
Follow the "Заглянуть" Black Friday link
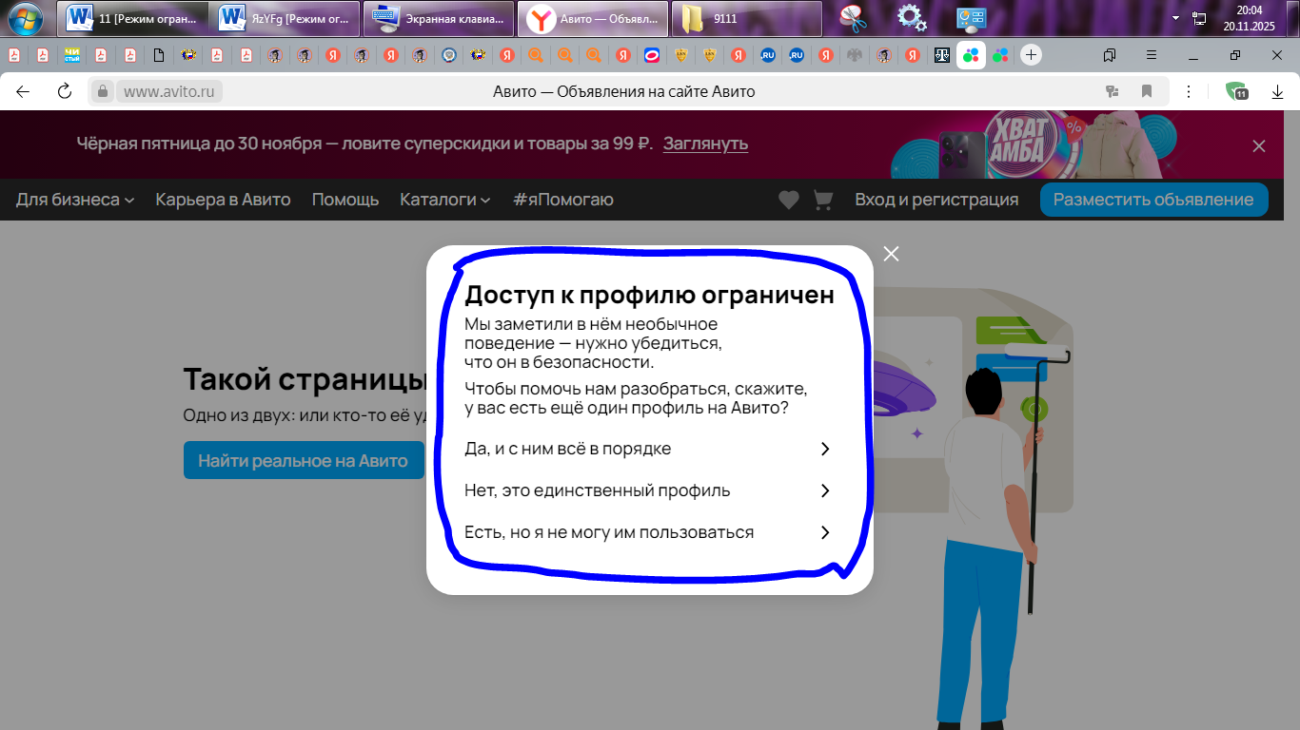(704, 144)
